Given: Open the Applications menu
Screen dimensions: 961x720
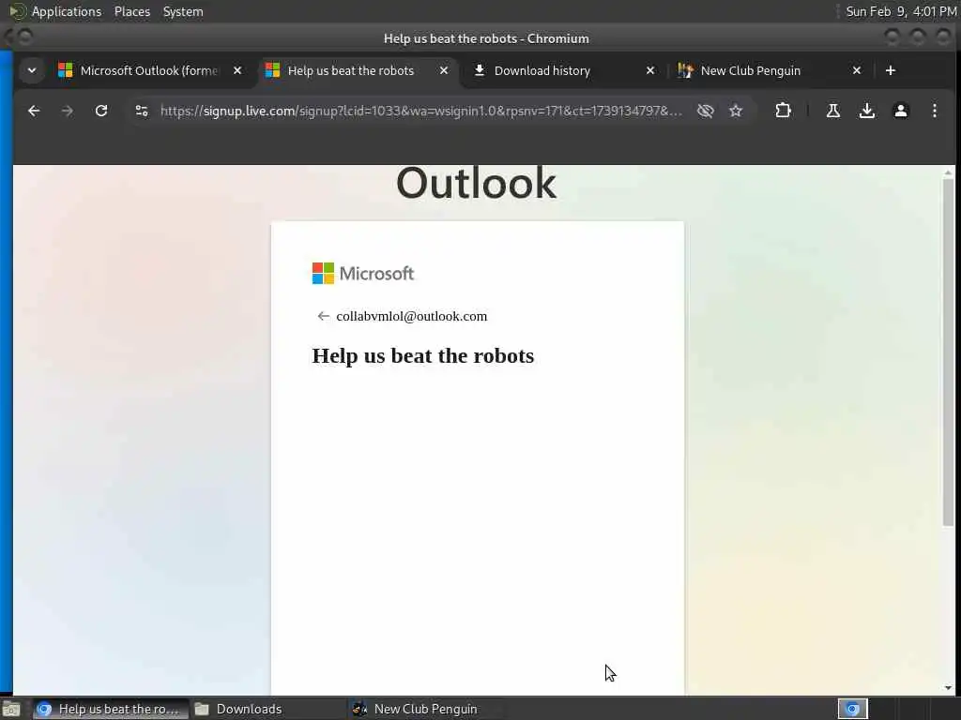Looking at the screenshot, I should click(x=67, y=11).
